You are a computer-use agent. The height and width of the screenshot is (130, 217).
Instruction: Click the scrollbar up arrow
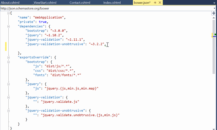pos(214,18)
